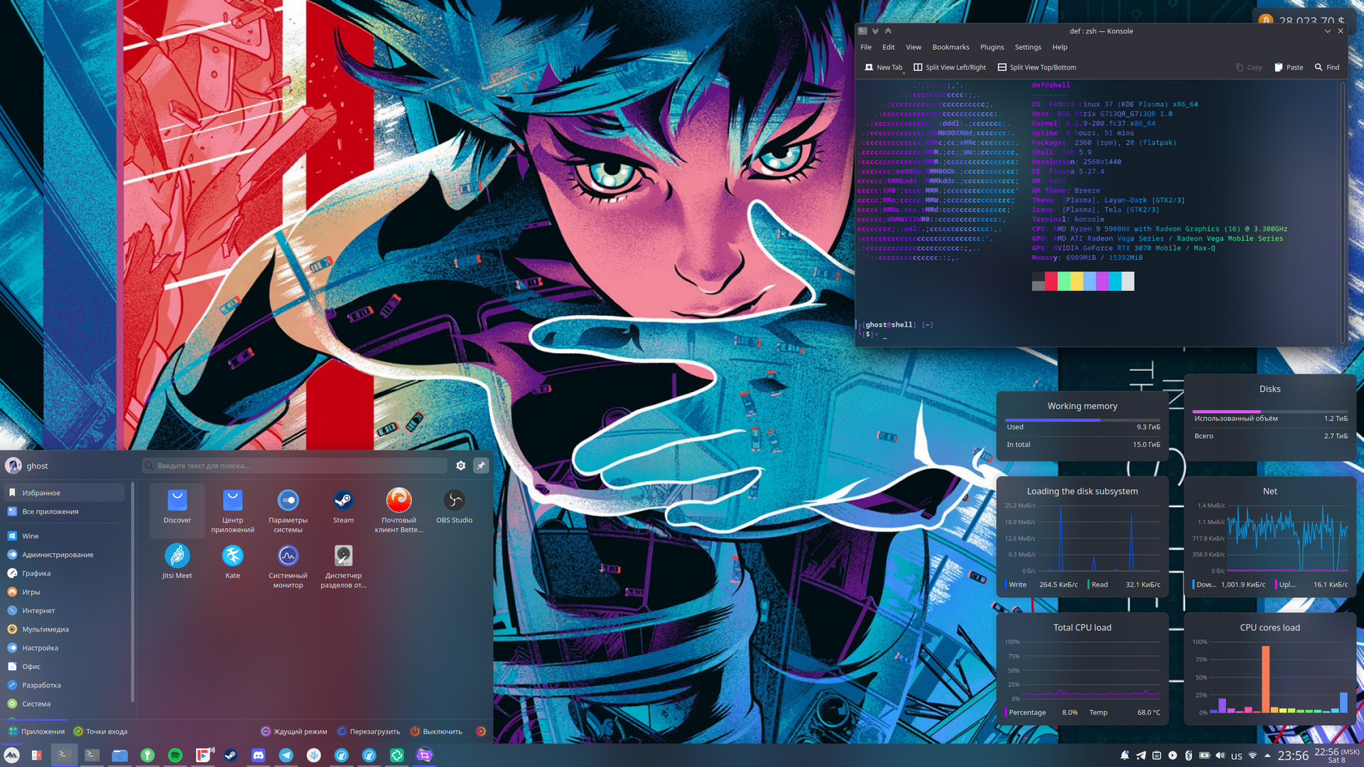Select Избранное category in launcher
Viewport: 1364px width, 767px height.
click(64, 493)
